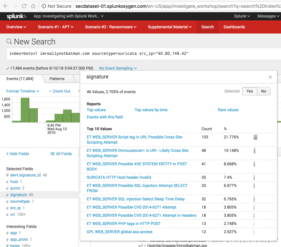Click the 10.148% percentage bar
Image resolution: width=281 pixels, height=247 pixels.
pos(254,151)
